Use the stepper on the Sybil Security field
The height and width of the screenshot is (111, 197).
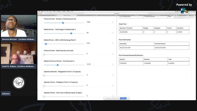113,54
